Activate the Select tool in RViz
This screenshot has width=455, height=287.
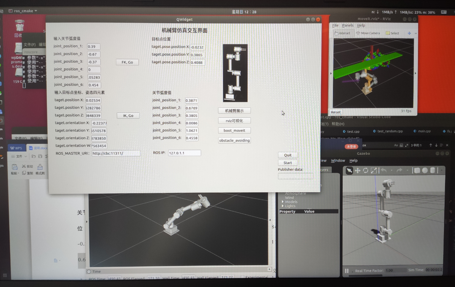392,33
